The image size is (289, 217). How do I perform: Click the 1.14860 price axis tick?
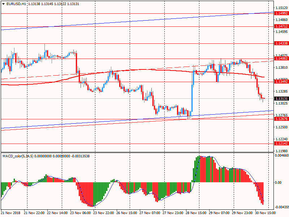pos(281,20)
